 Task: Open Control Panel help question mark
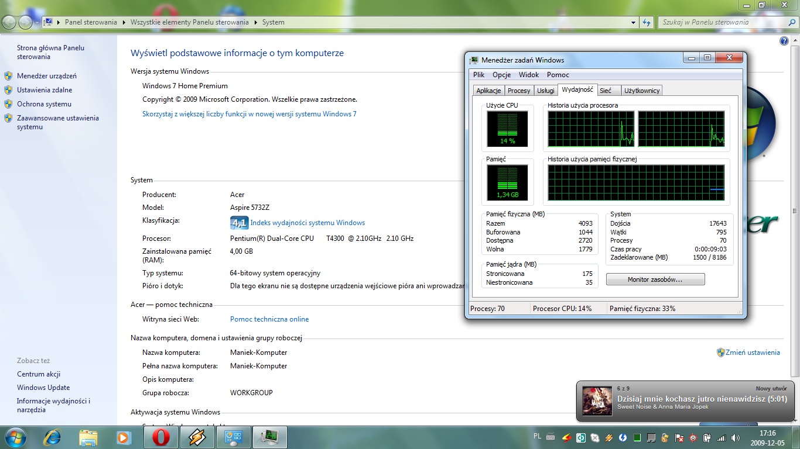click(784, 41)
